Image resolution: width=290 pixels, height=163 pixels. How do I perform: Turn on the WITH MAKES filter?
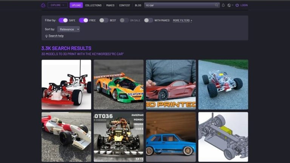pyautogui.click(x=148, y=20)
